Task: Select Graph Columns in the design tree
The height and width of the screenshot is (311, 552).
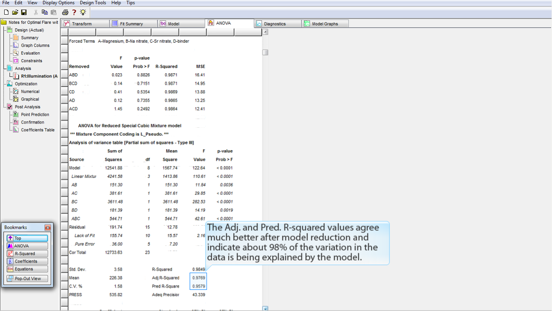Action: (x=35, y=45)
